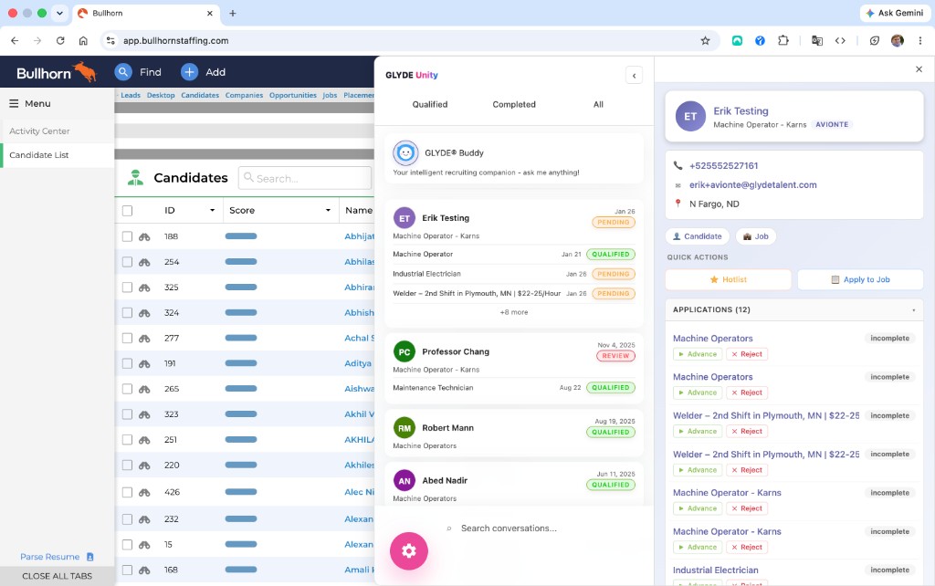Click the Ask Gemini button

(x=895, y=13)
